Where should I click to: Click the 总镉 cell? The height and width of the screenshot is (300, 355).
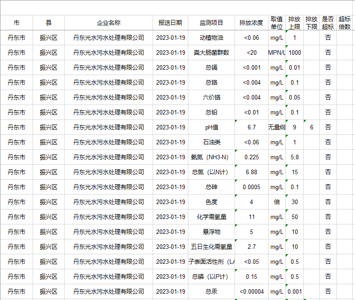(211, 67)
